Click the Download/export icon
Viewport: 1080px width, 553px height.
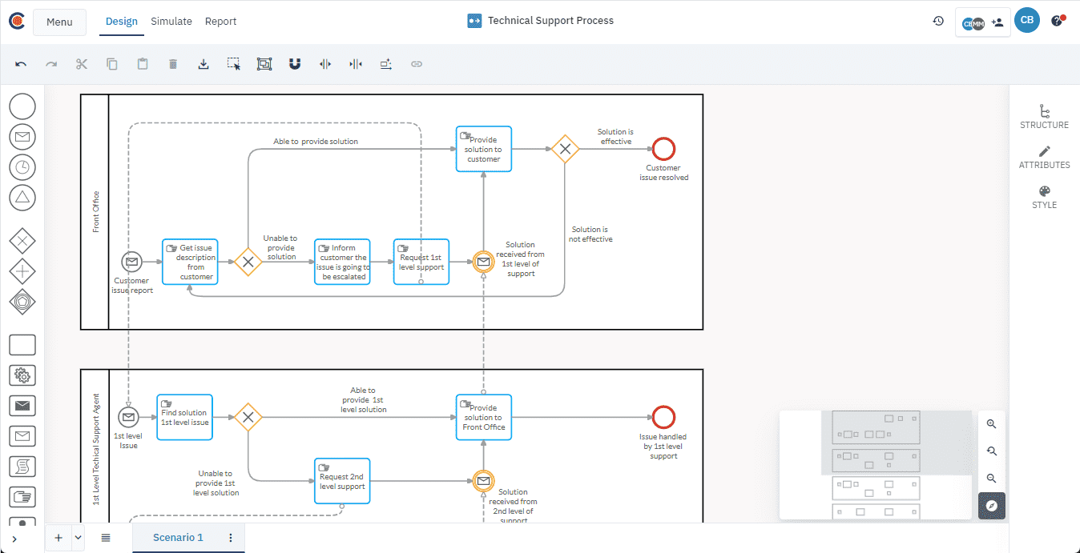(x=204, y=64)
